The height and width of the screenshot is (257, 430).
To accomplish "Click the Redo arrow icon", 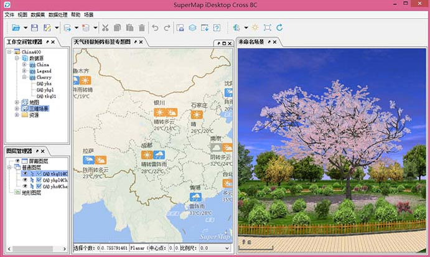I will 167,28.
